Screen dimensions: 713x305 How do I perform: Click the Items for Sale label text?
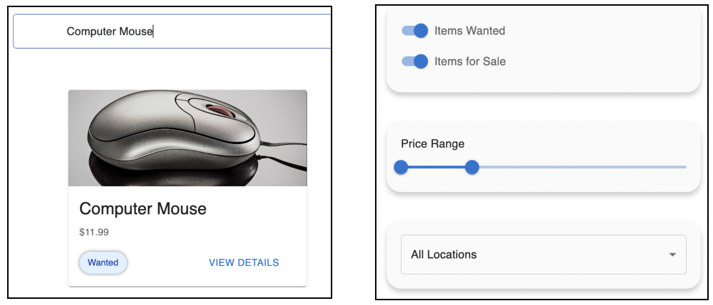tap(470, 61)
